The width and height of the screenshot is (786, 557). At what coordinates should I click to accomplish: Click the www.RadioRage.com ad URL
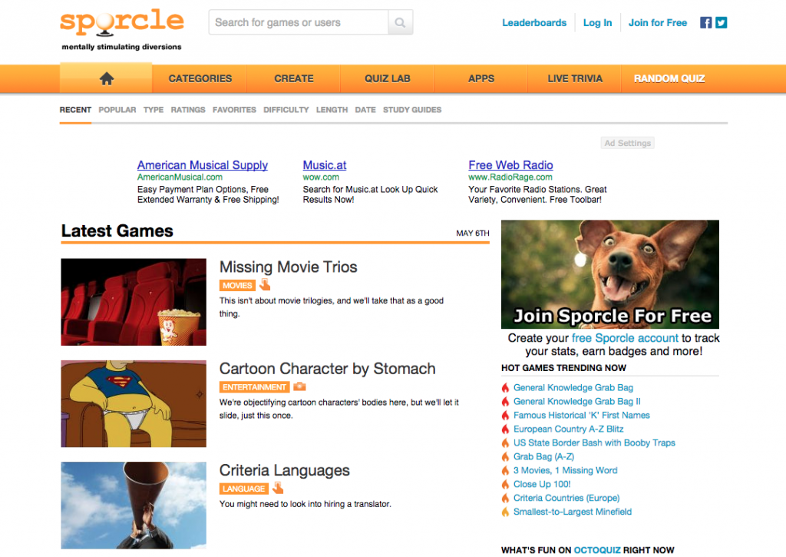[510, 177]
